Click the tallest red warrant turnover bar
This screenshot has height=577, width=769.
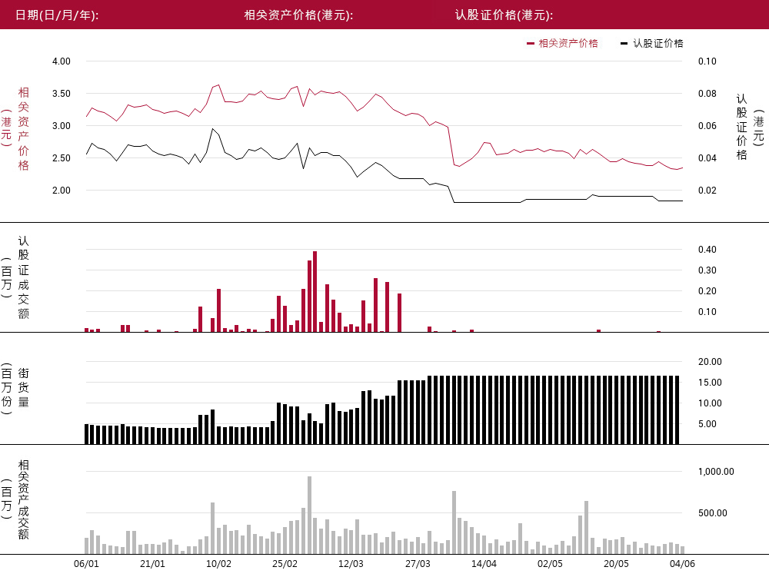coord(315,292)
